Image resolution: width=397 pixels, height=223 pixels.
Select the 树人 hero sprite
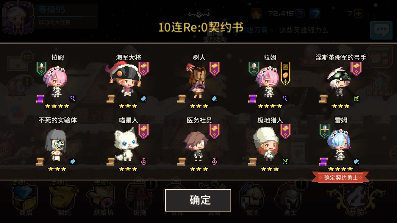pyautogui.click(x=197, y=81)
